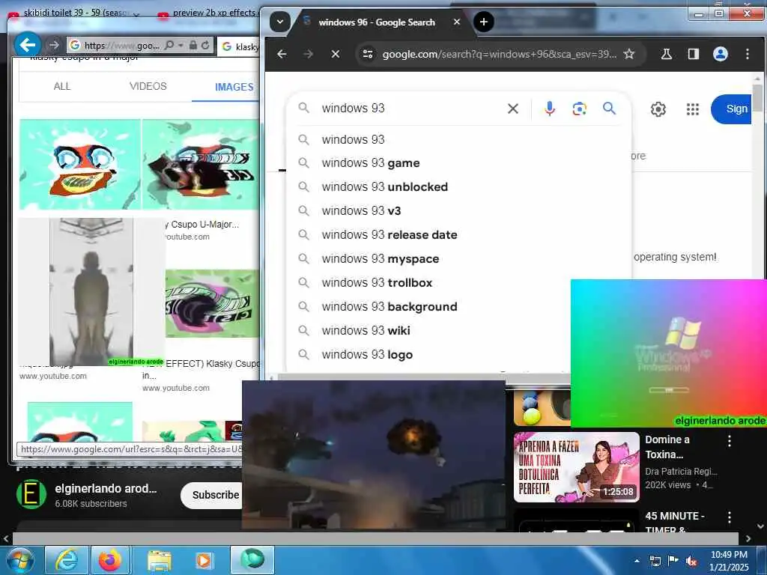This screenshot has height=575, width=767.
Task: Close the 'windows 96 - Google Search' tab
Action: point(456,22)
